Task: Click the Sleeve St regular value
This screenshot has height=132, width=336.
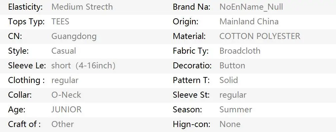Action: coord(233,95)
